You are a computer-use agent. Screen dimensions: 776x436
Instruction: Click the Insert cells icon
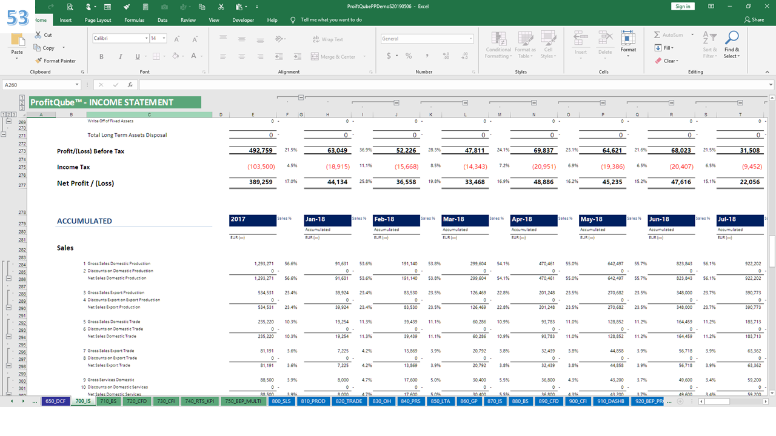(x=581, y=44)
